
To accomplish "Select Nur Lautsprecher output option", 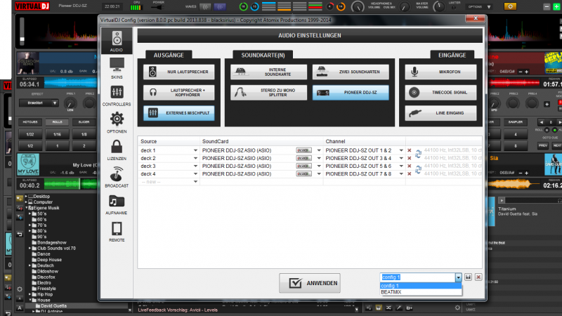I will coord(179,72).
